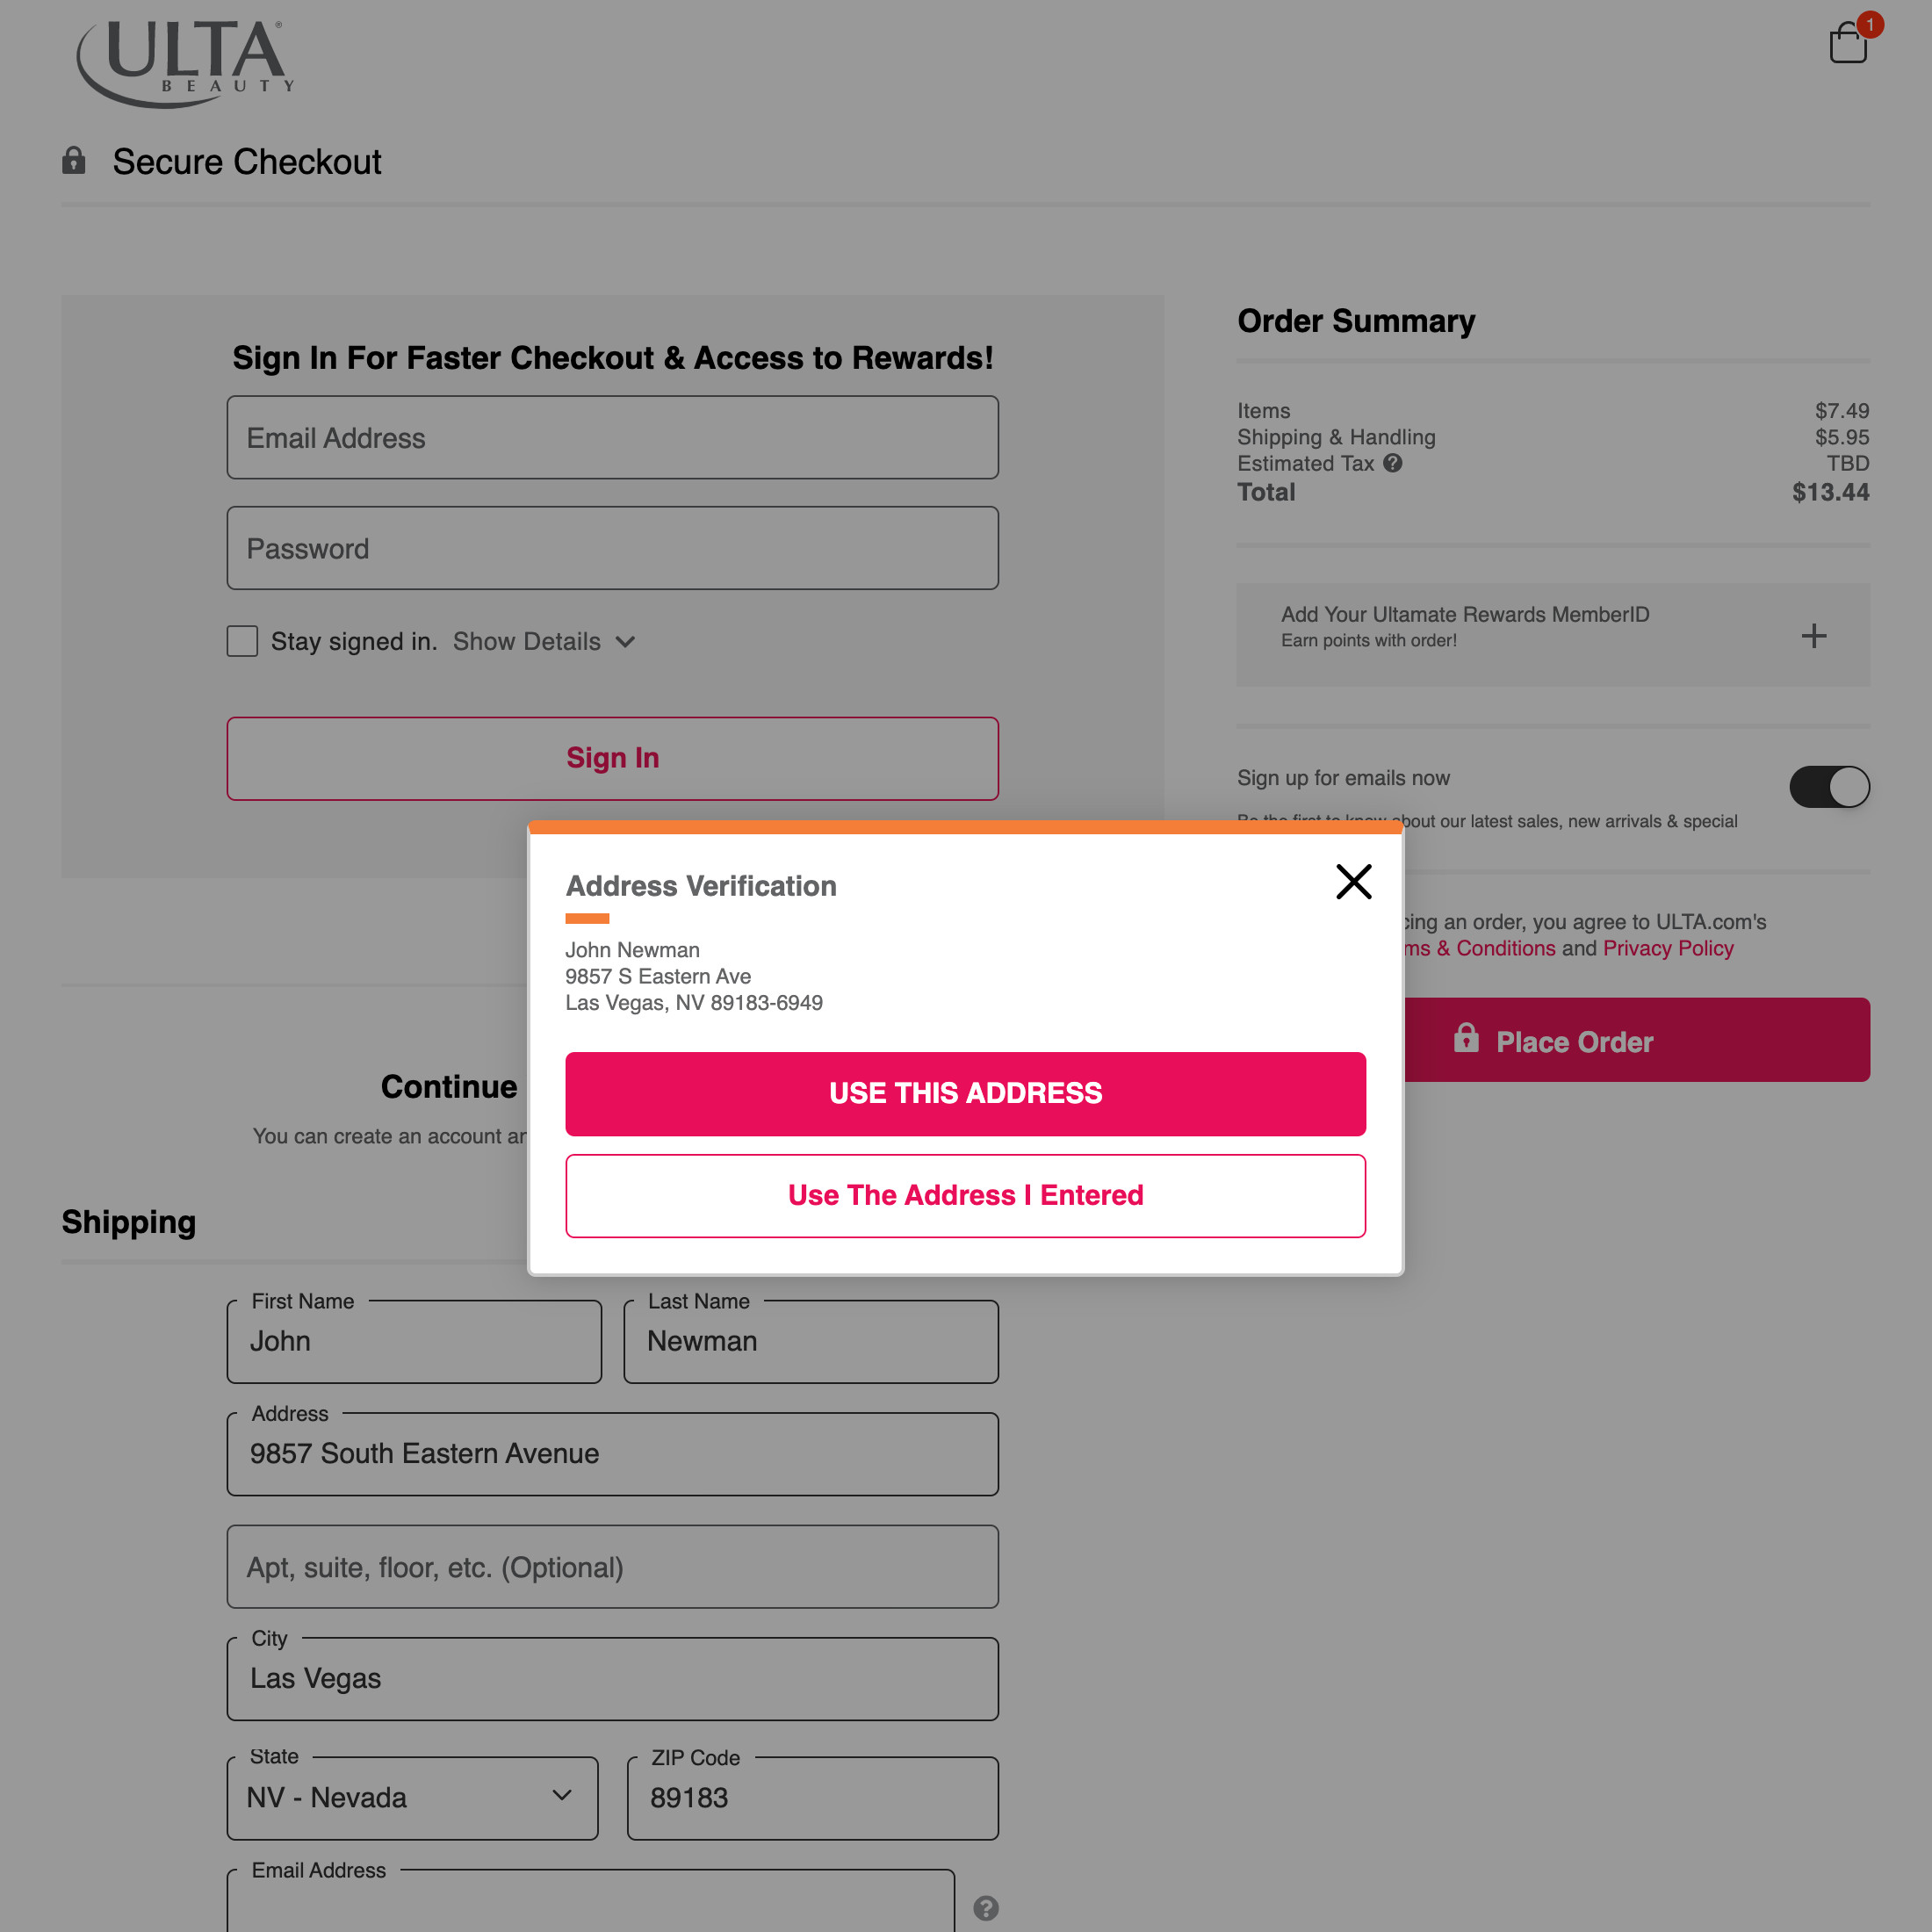Image resolution: width=1932 pixels, height=1932 pixels.
Task: Open the Estimated Tax help tooltip
Action: point(1393,463)
